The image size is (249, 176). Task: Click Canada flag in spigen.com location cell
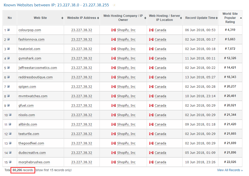click(151, 87)
